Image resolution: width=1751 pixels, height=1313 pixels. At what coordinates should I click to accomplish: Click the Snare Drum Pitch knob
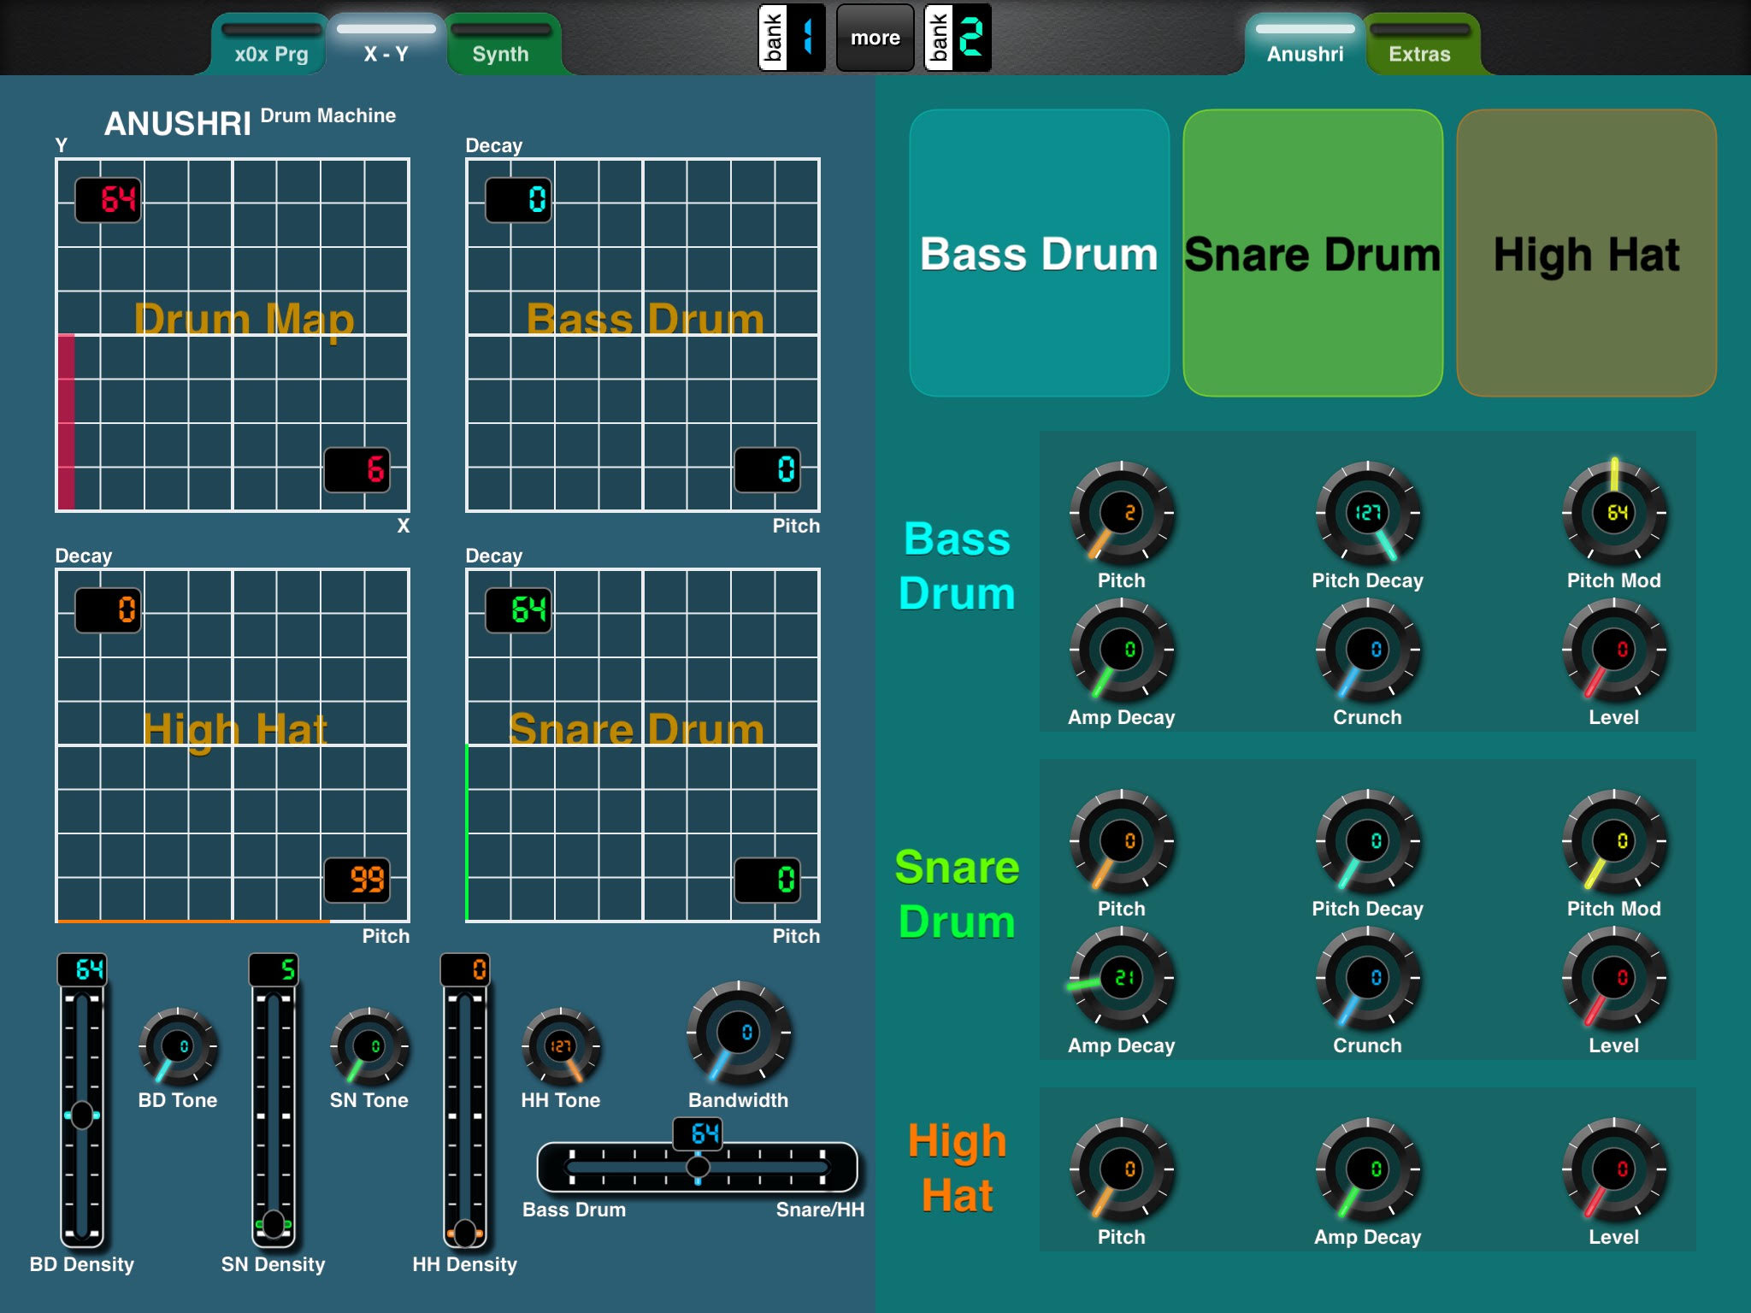1121,841
